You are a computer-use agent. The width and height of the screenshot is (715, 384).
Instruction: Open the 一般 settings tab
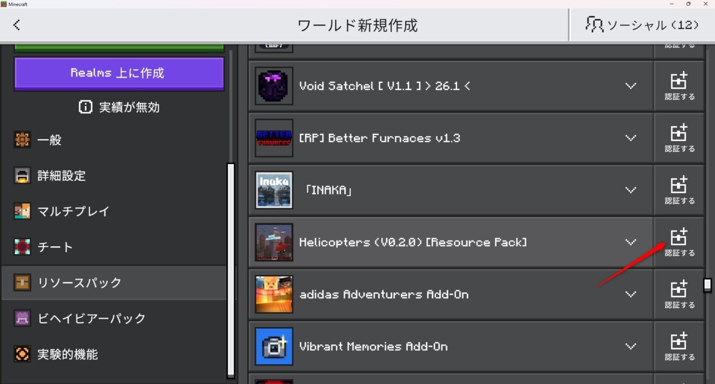click(x=114, y=140)
